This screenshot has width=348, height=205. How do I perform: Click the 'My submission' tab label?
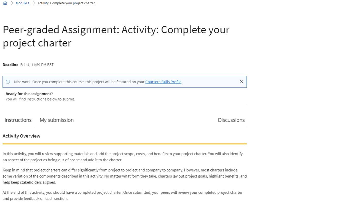pyautogui.click(x=57, y=120)
